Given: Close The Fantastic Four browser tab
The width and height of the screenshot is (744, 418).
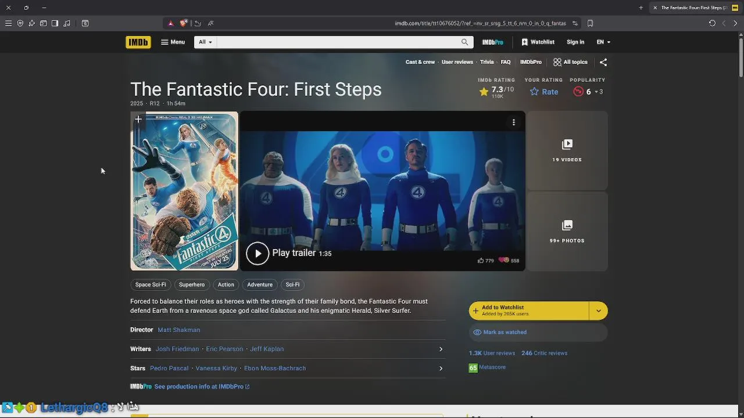Looking at the screenshot, I should click(x=655, y=8).
